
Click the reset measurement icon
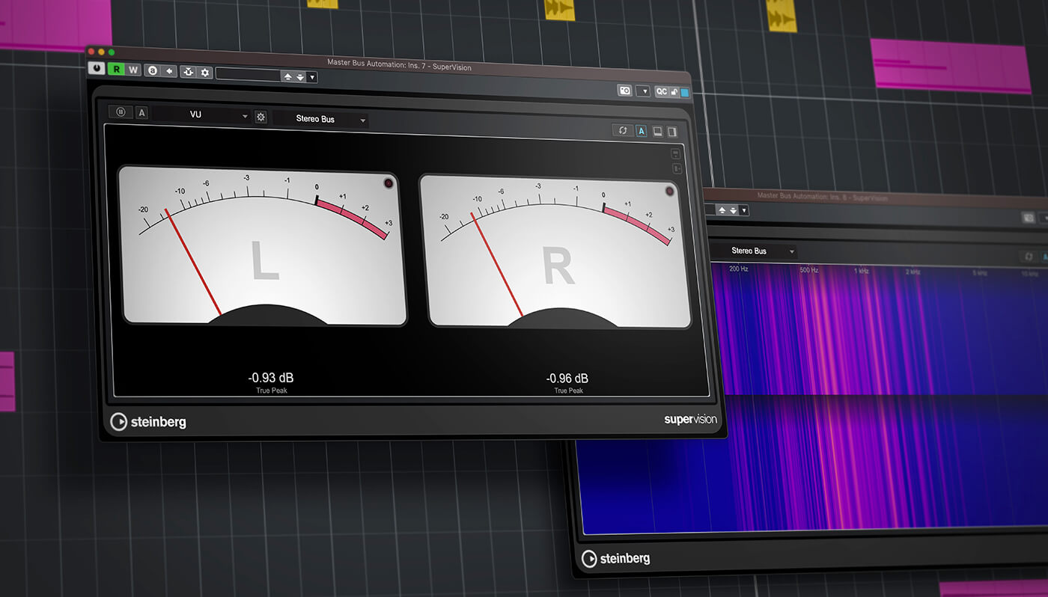click(x=623, y=130)
